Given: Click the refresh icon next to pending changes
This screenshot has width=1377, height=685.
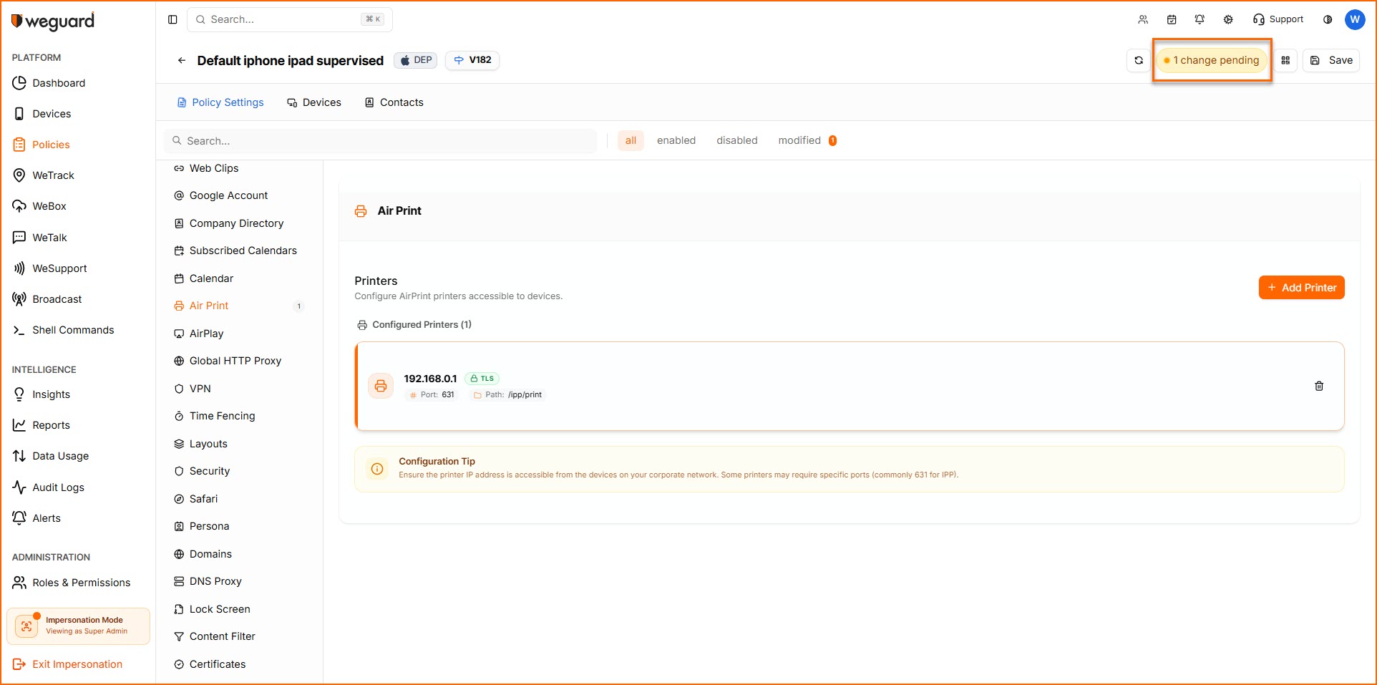Looking at the screenshot, I should (1138, 61).
